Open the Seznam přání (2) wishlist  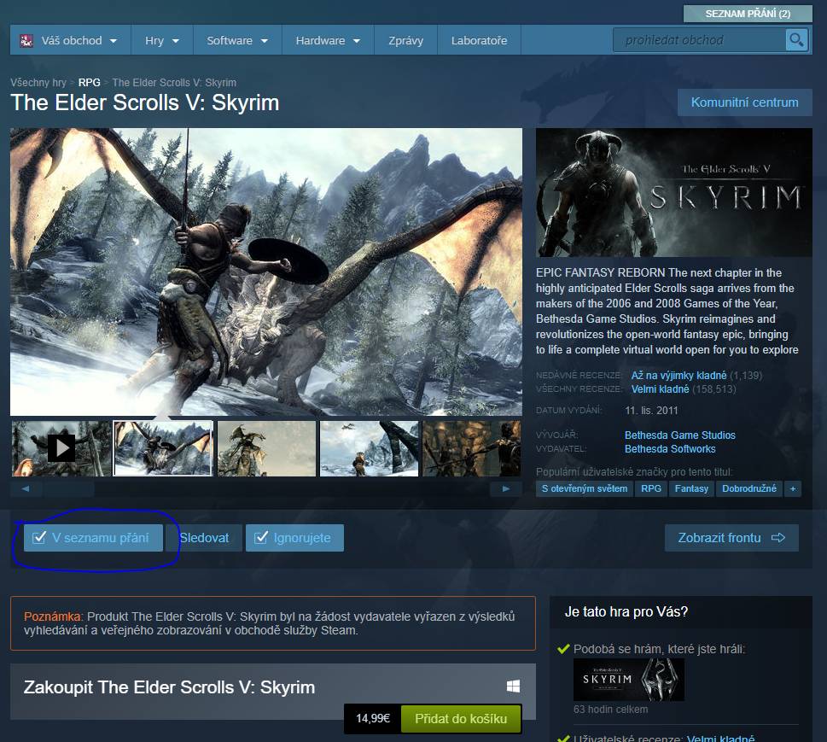tap(748, 14)
